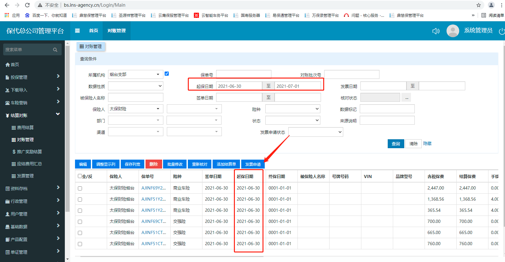
Task: Uncheck the checkbox beside 所属机构
Action: (x=167, y=74)
